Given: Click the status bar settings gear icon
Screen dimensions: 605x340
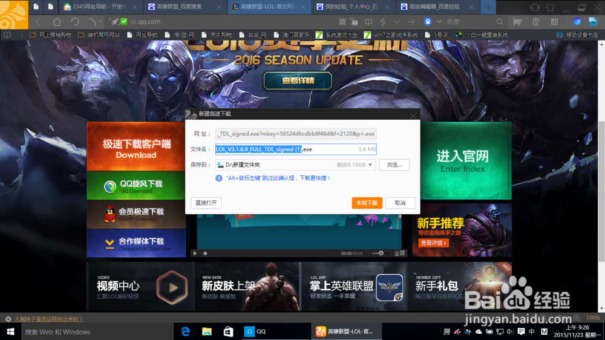Looking at the screenshot, I should 8,319.
